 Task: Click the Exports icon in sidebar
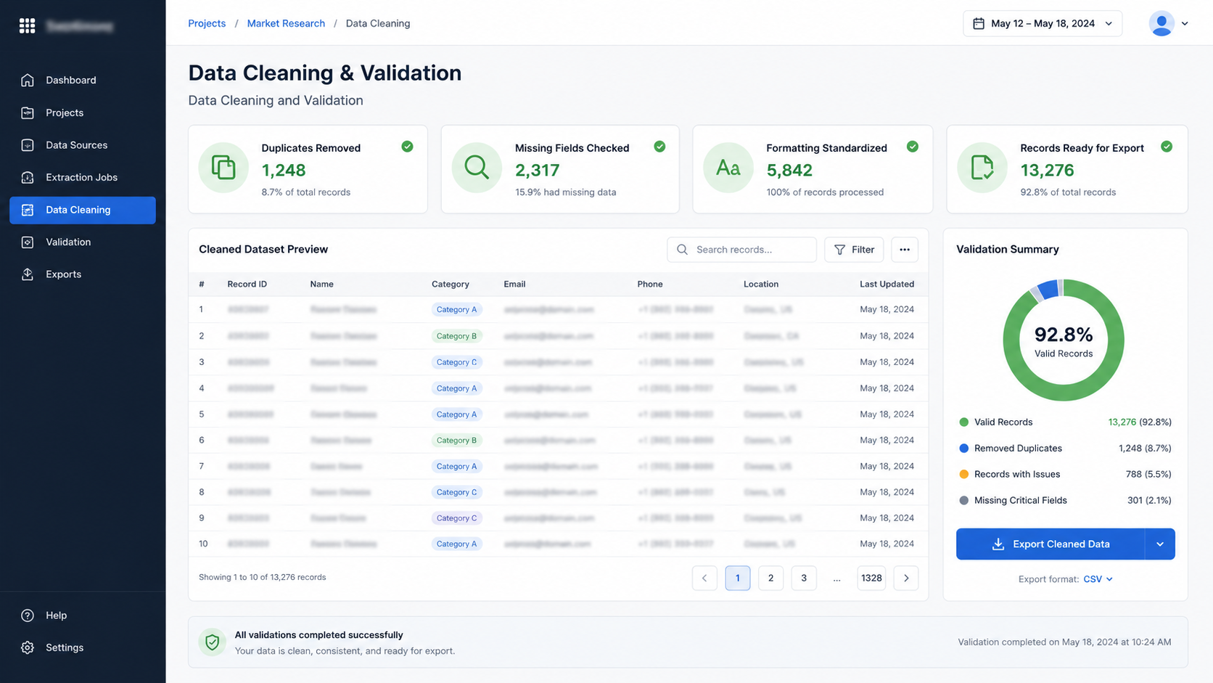tap(28, 274)
